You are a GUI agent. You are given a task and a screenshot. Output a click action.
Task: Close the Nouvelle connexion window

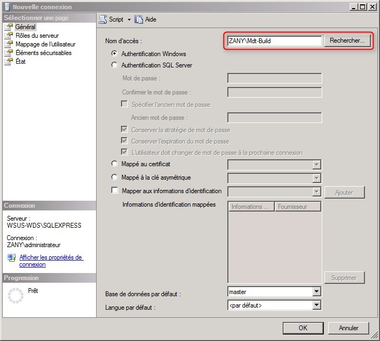coord(372,7)
